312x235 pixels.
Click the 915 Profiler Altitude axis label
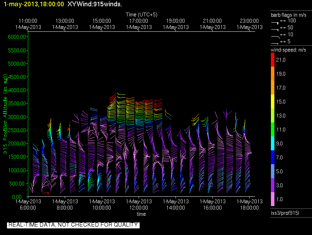(x=6, y=113)
